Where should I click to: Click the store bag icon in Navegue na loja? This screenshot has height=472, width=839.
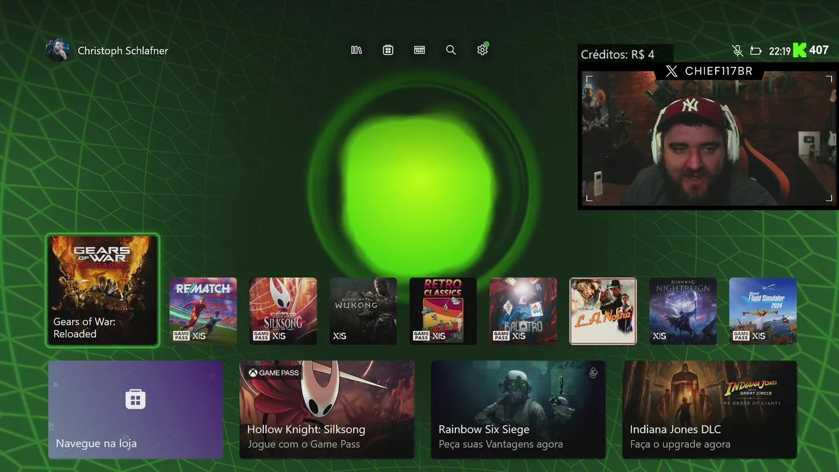pyautogui.click(x=136, y=399)
